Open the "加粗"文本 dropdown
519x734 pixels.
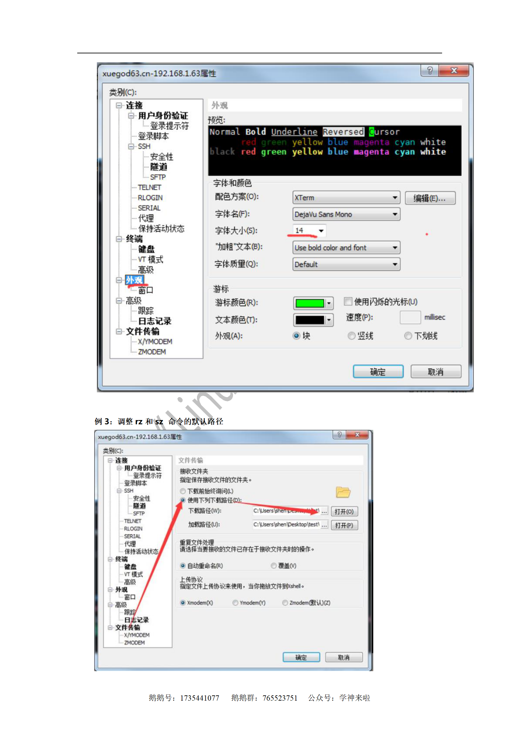click(346, 248)
